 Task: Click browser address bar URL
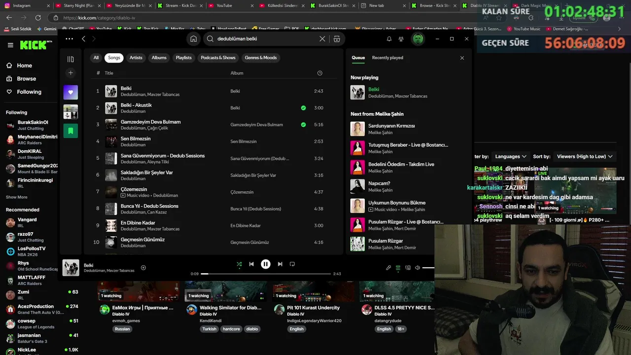(99, 18)
